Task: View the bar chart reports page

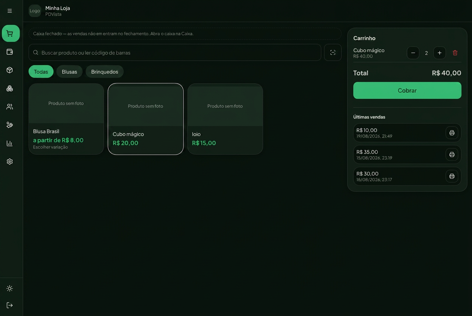Action: tap(10, 143)
